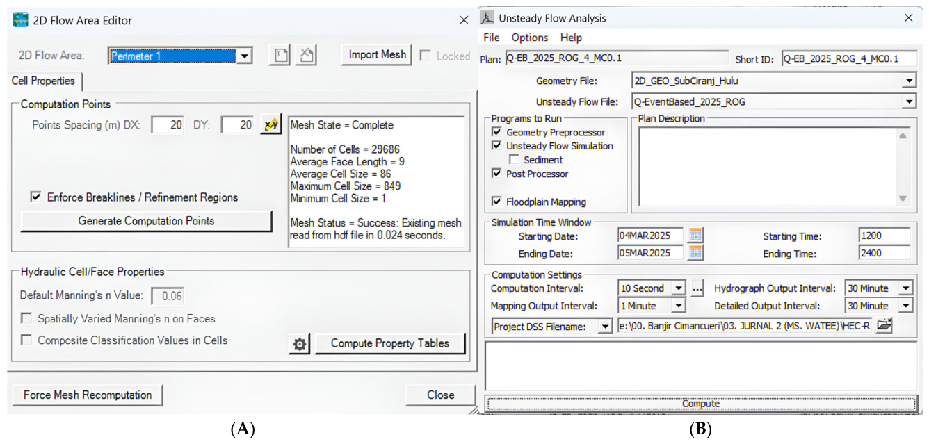Open the Options menu
Image resolution: width=929 pixels, height=444 pixels.
[530, 38]
